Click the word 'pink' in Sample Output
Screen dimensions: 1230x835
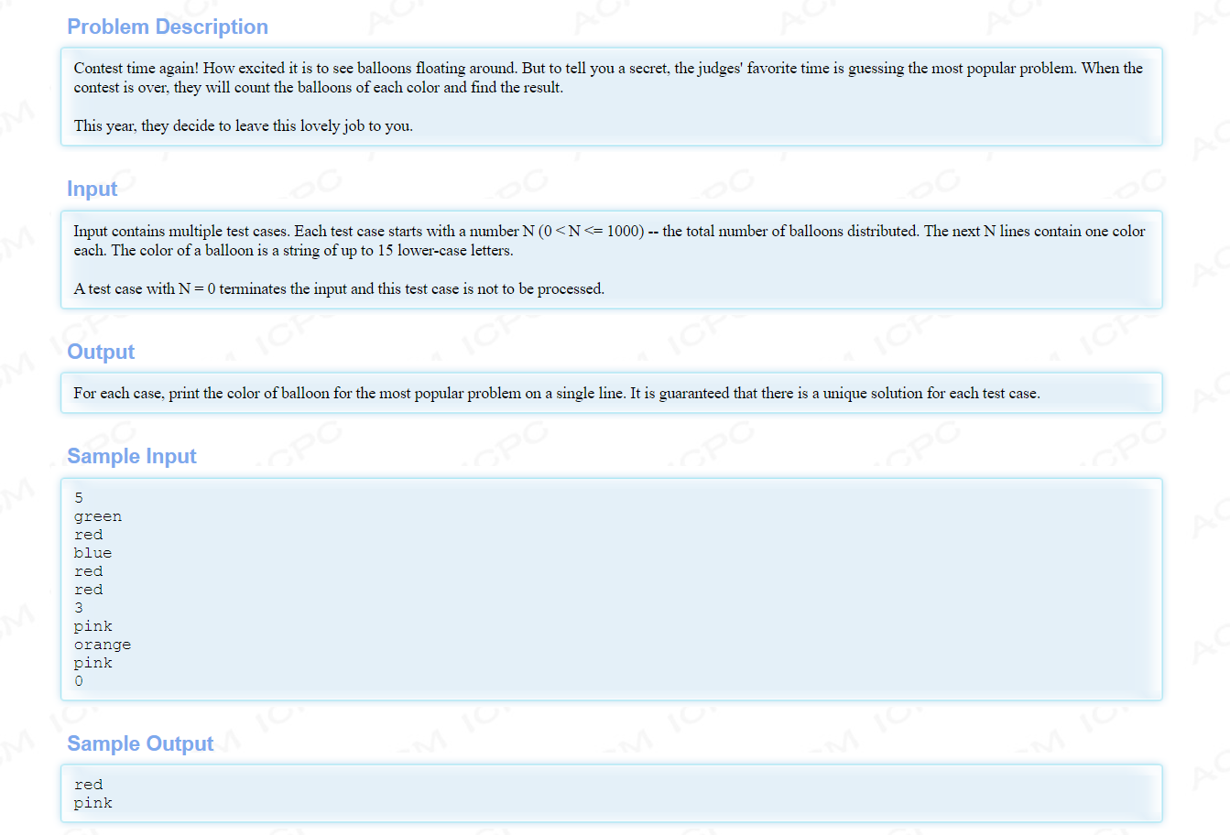click(93, 803)
